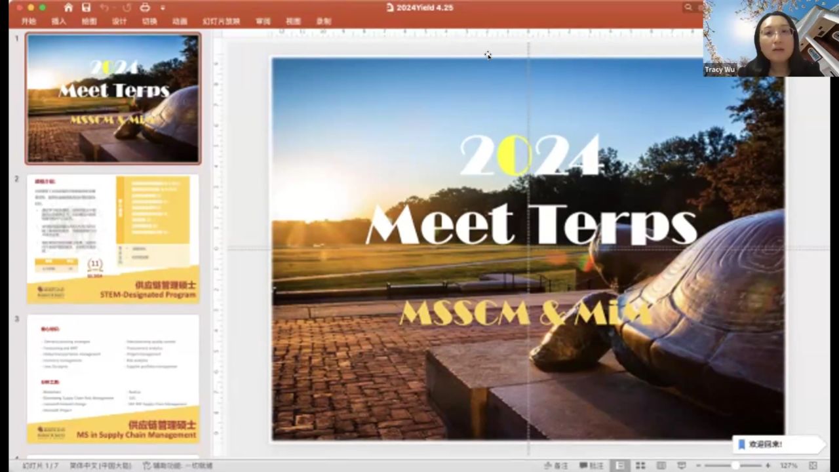Click the 2024 title text on slide
The width and height of the screenshot is (839, 472).
pos(530,155)
